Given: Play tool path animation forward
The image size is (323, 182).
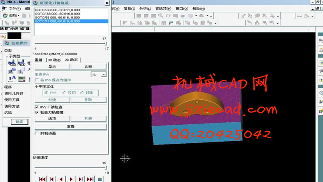Looking at the screenshot, I should (71, 179).
